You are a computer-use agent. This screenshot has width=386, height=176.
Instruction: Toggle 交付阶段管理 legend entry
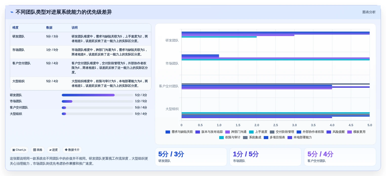pos(282,132)
